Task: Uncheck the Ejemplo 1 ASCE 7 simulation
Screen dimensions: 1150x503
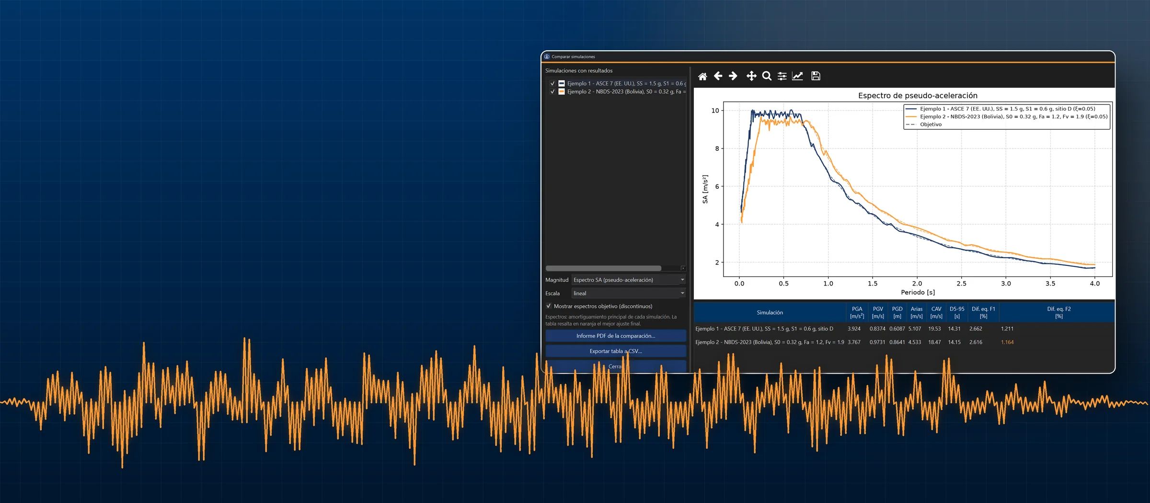Action: [x=552, y=83]
